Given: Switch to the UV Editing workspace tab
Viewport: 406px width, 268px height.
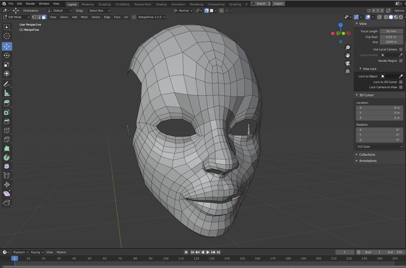Looking at the screenshot, I should 122,4.
